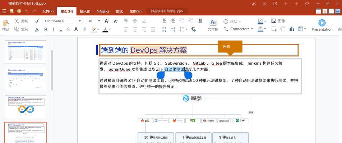Increase font size with A-up icon
This screenshot has width=342, height=143.
[x=107, y=21]
